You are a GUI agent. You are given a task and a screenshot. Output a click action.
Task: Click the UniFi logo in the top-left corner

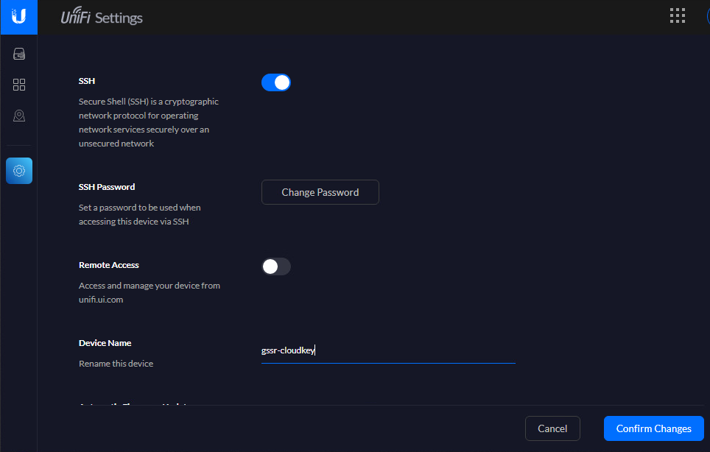click(18, 17)
